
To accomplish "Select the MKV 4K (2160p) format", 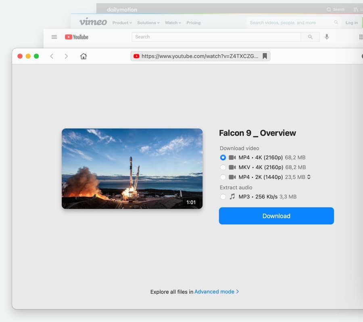I will click(223, 167).
